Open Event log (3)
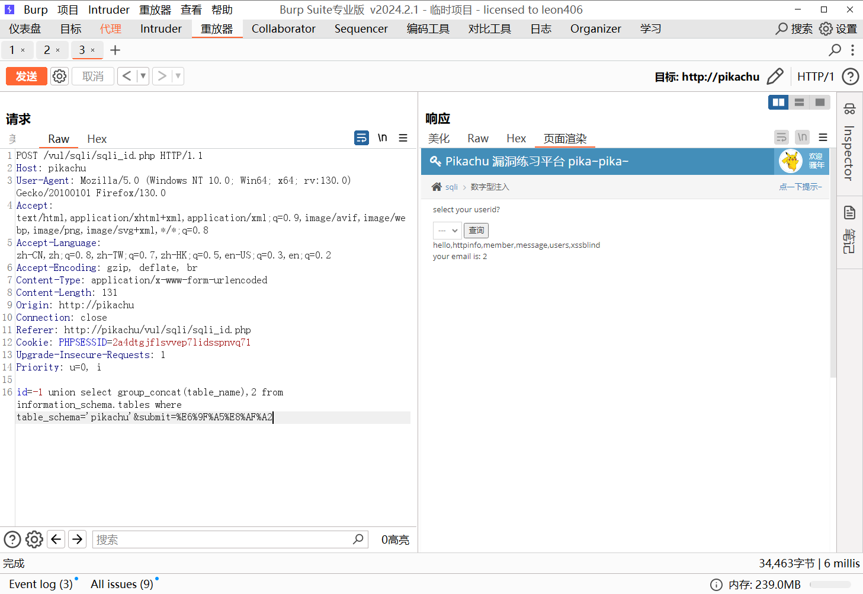Viewport: 863px width, 594px height. coord(41,584)
